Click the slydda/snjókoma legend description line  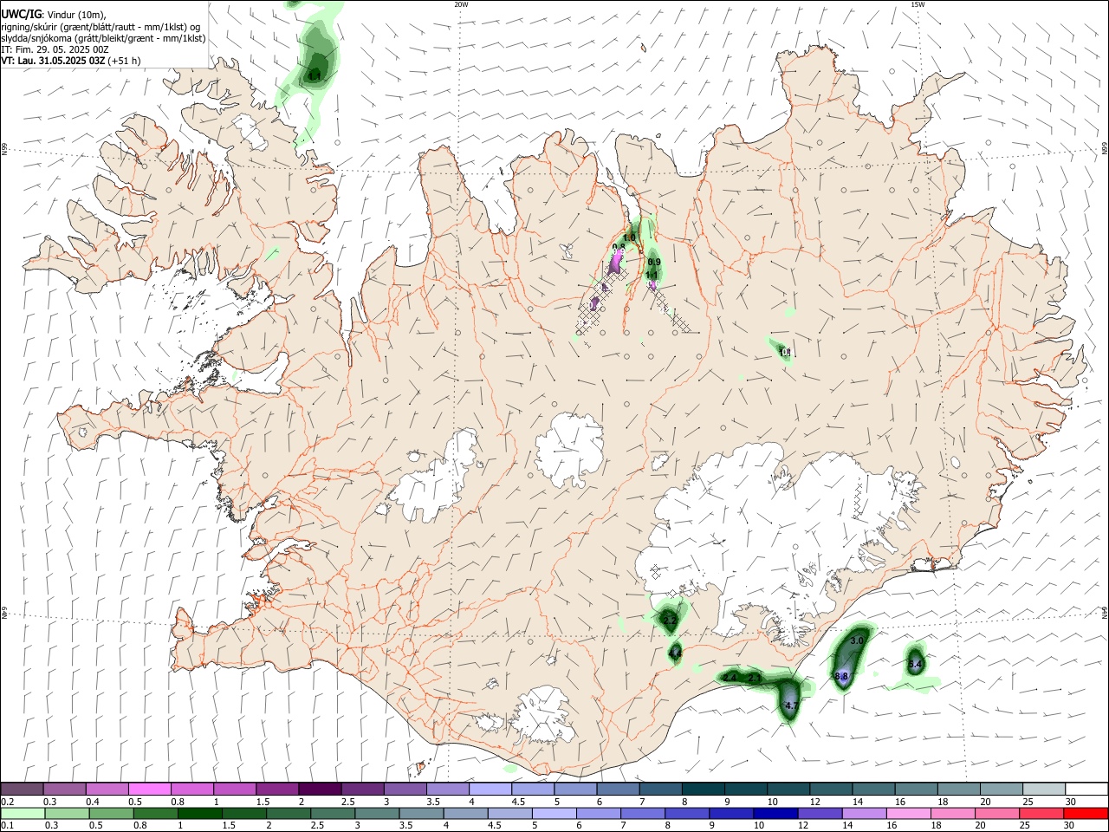(103, 38)
